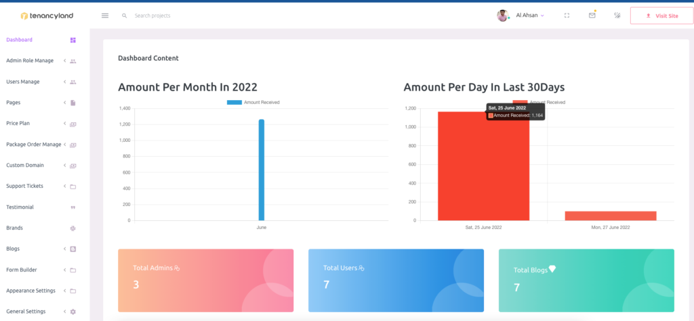Open the Al Ahsan profile avatar
This screenshot has width=694, height=321.
503,16
